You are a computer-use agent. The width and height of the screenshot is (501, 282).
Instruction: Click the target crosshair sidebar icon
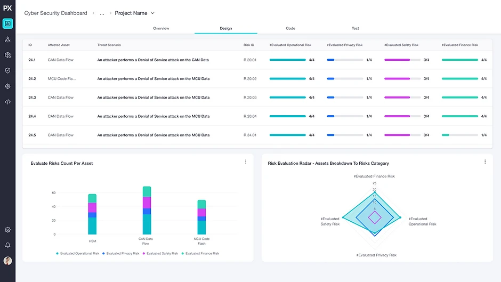(x=7, y=86)
